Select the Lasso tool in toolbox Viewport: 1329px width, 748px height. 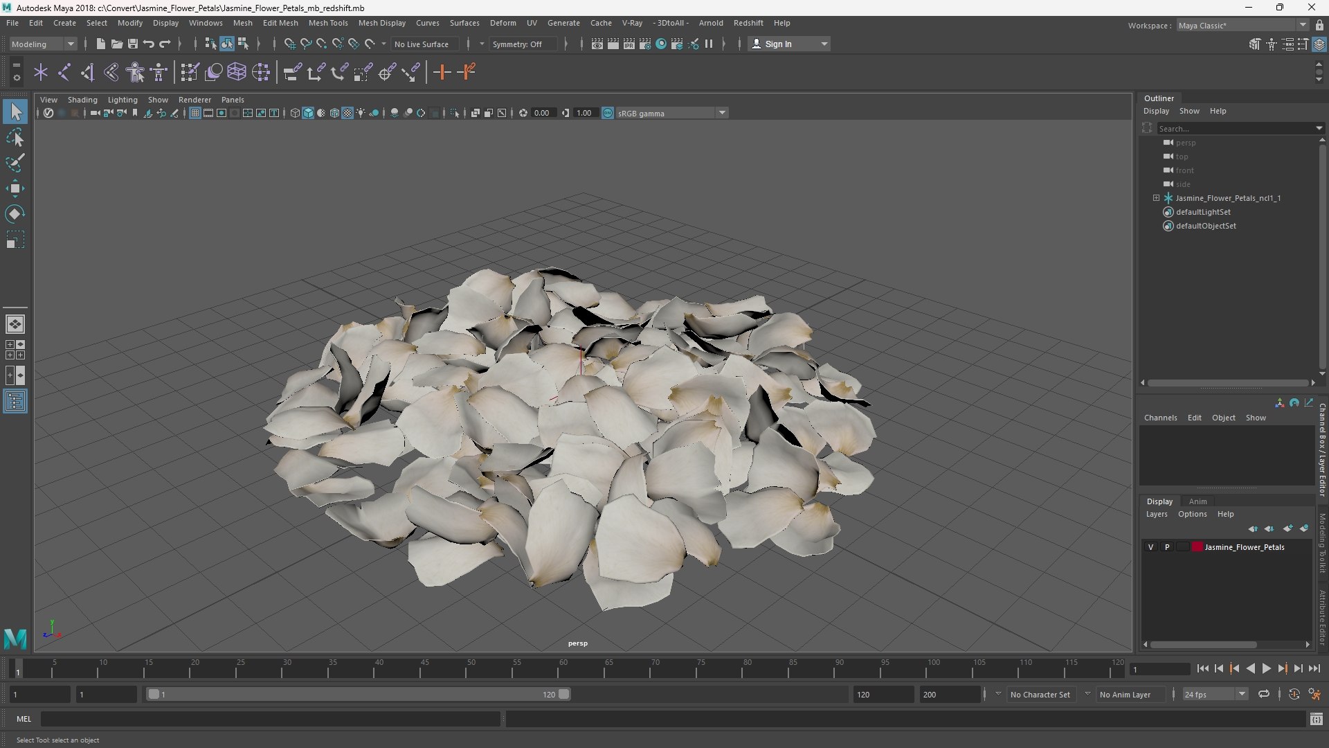coord(15,138)
